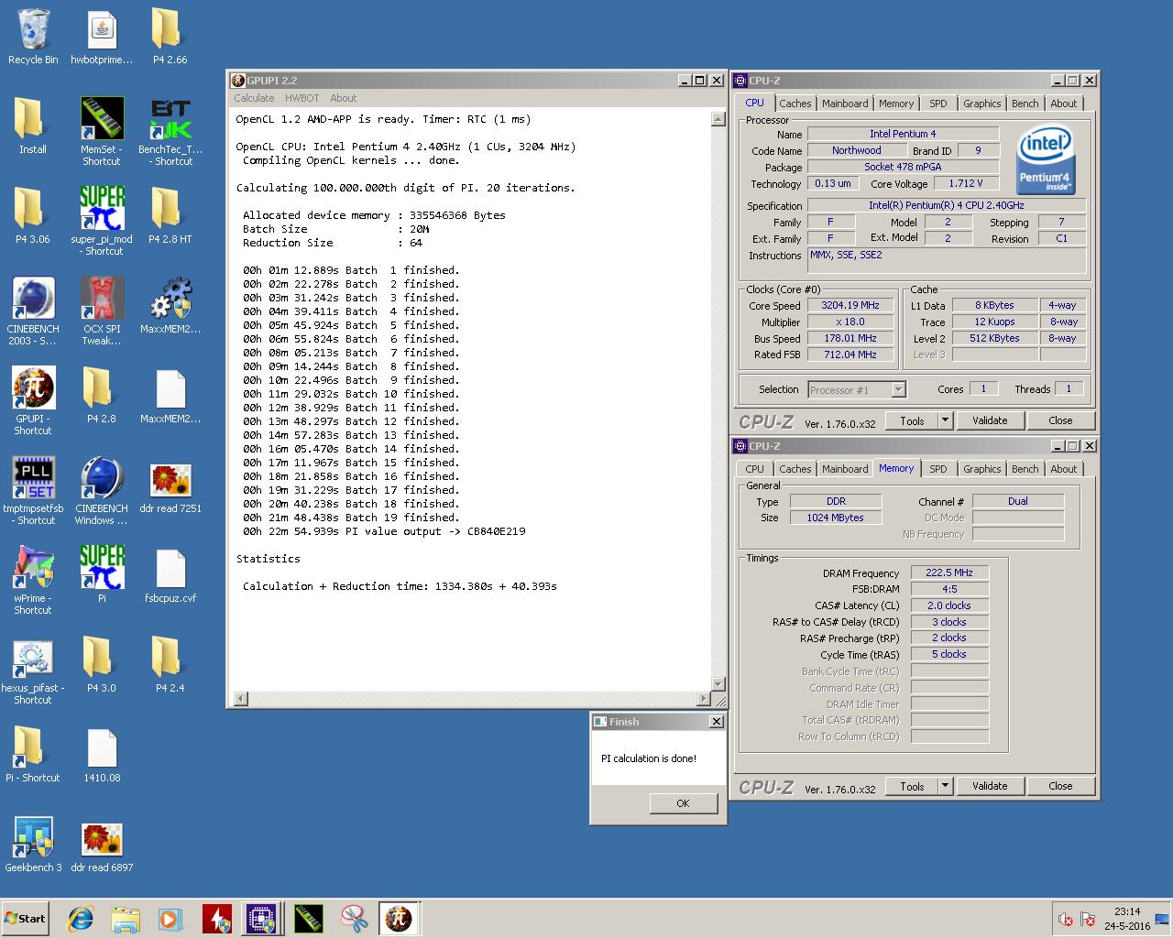Click the GPUPI vertical scrollbar up arrow
This screenshot has height=938, width=1173.
(718, 119)
